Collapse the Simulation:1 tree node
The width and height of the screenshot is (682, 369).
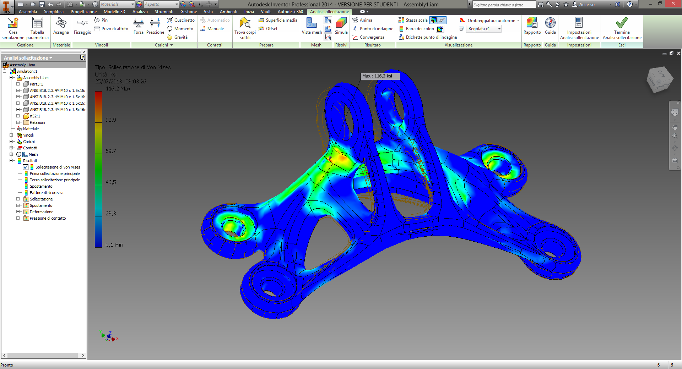tap(5, 71)
